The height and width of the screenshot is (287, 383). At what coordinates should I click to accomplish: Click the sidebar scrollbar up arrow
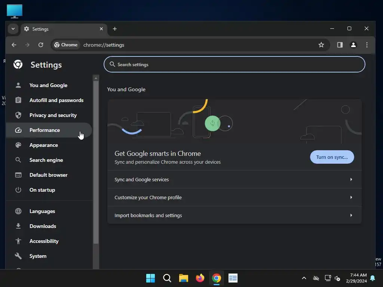pyautogui.click(x=96, y=78)
